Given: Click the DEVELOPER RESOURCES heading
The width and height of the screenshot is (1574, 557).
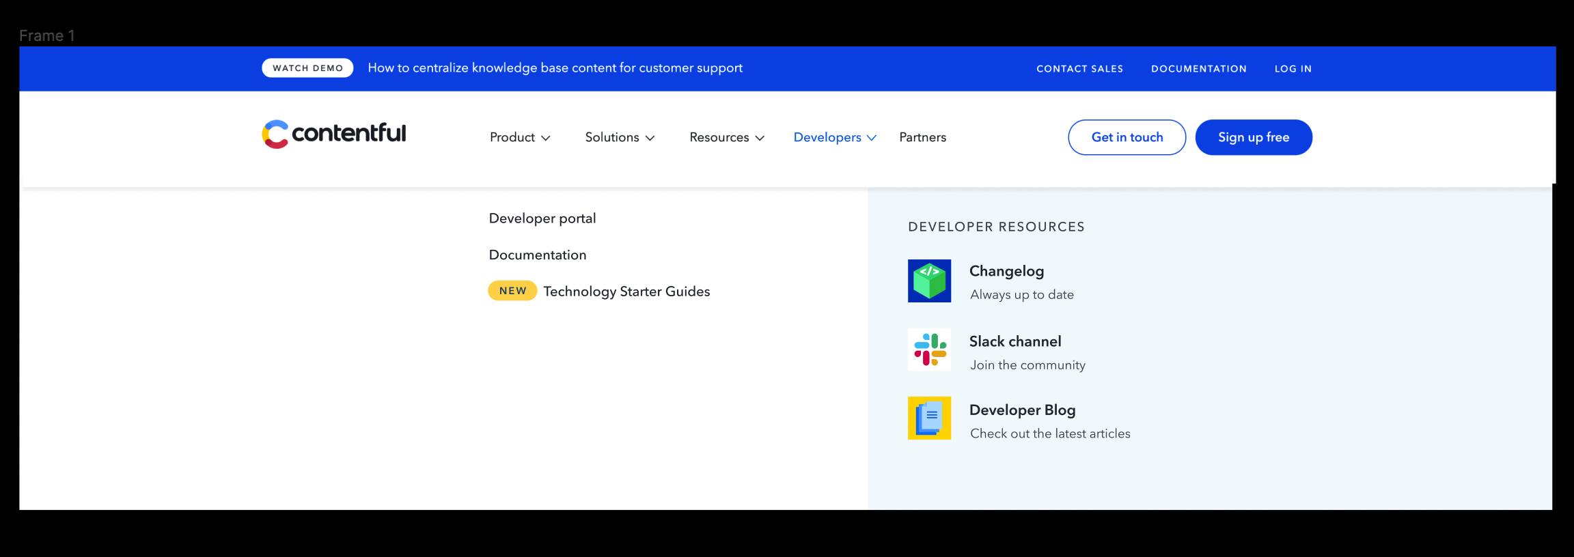Looking at the screenshot, I should coord(996,227).
